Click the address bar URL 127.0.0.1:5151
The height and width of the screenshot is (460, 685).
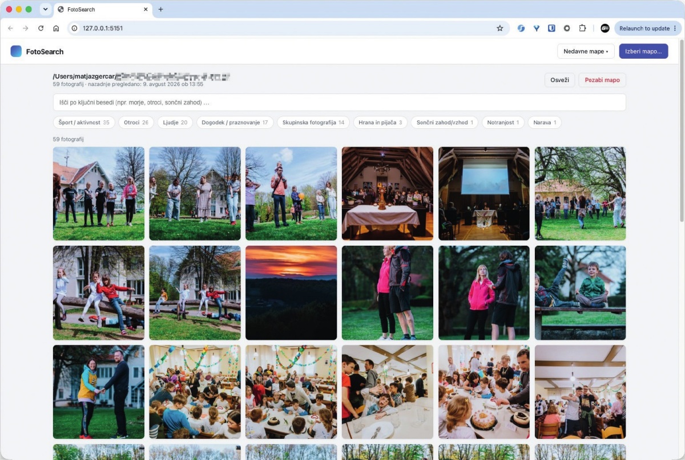pos(103,28)
